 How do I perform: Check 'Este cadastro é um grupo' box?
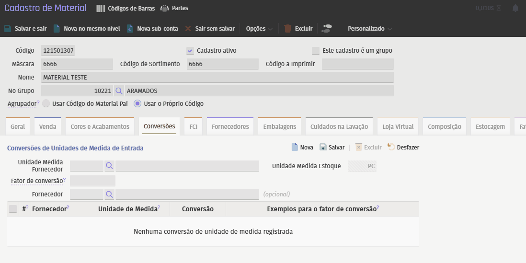pyautogui.click(x=315, y=50)
